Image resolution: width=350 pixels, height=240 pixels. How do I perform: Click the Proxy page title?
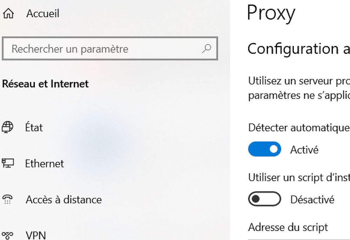click(271, 13)
